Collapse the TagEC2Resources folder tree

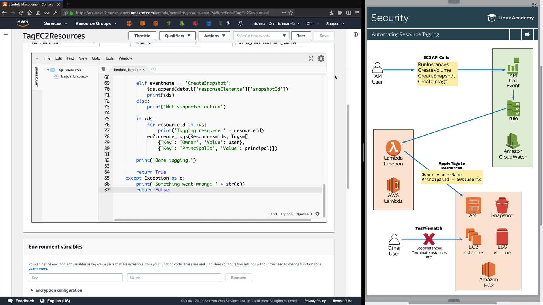[x=48, y=70]
